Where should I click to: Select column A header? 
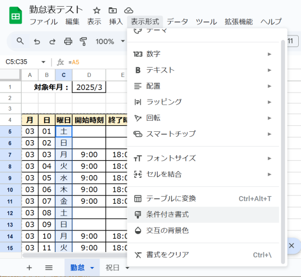click(30, 75)
